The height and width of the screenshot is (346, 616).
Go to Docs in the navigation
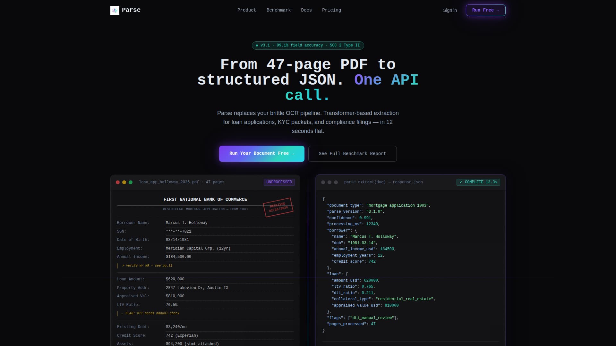tap(306, 10)
